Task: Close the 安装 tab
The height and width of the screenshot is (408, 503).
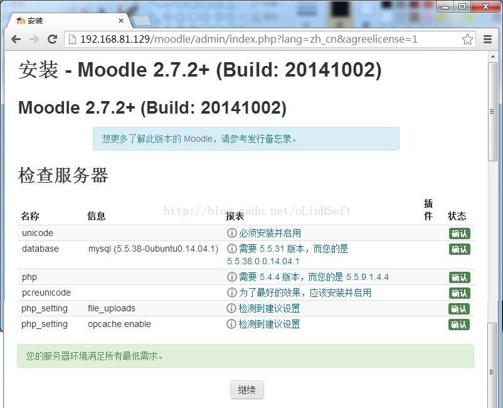Action: (121, 21)
